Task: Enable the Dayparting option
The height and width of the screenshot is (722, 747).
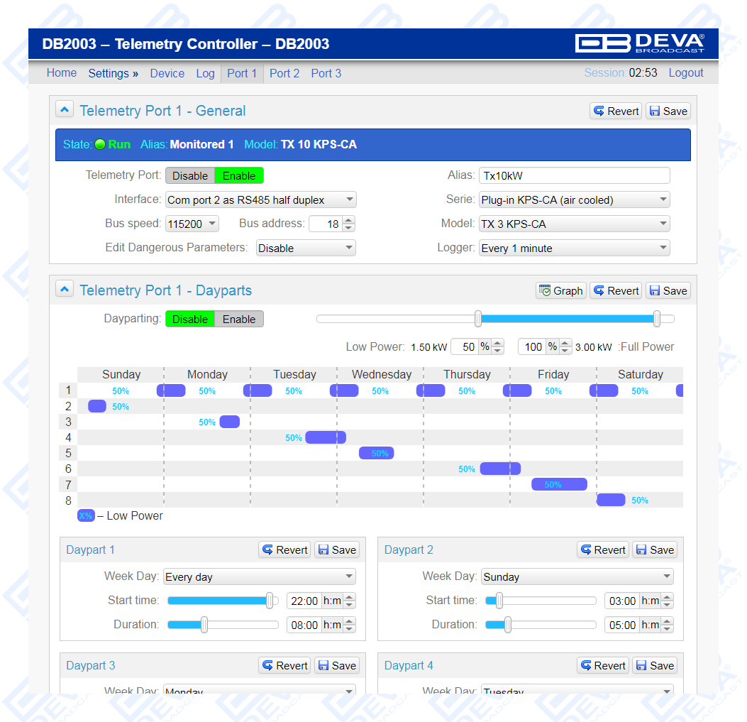Action: pyautogui.click(x=239, y=319)
